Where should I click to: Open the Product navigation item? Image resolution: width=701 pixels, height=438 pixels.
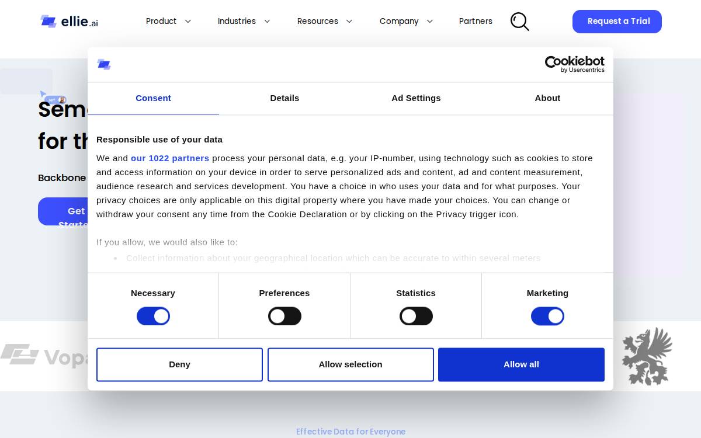[x=161, y=21]
